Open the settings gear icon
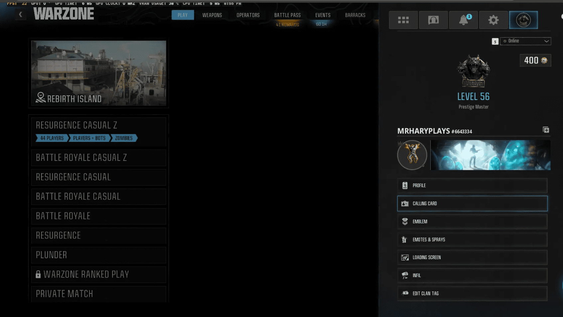Viewport: 563px width, 317px height. point(493,20)
